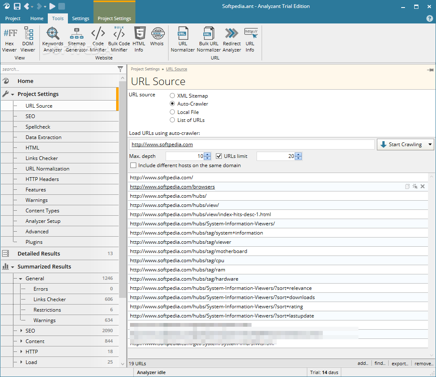Viewport: 436px width, 377px height.
Task: Click the sidebar search field
Action: point(59,69)
